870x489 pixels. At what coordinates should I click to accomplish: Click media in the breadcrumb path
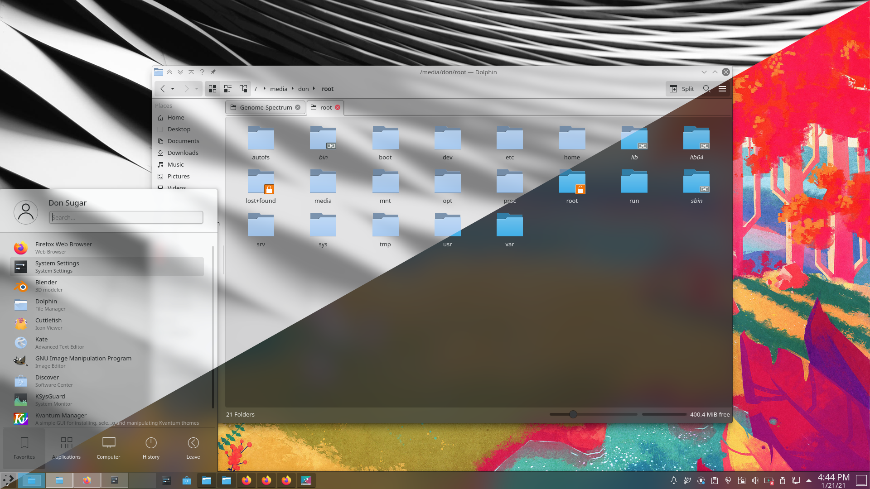(x=279, y=89)
